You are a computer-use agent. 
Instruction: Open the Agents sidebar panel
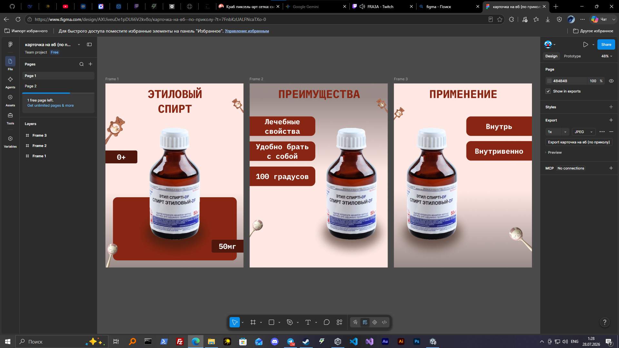[10, 82]
